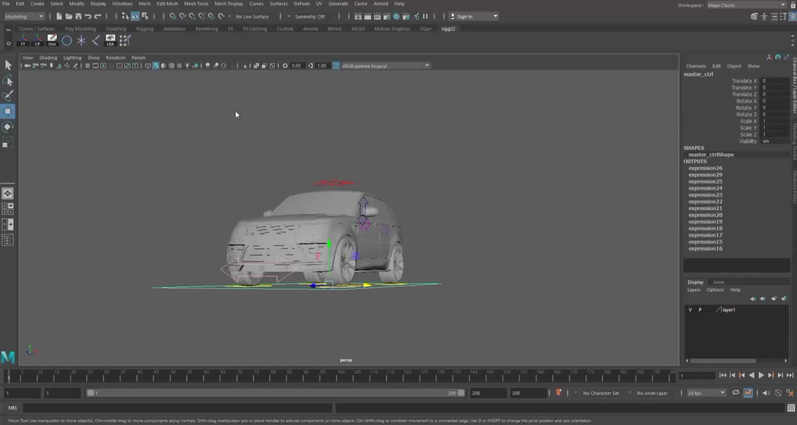
Task: Open a scene with the folder icon
Action: pos(69,17)
